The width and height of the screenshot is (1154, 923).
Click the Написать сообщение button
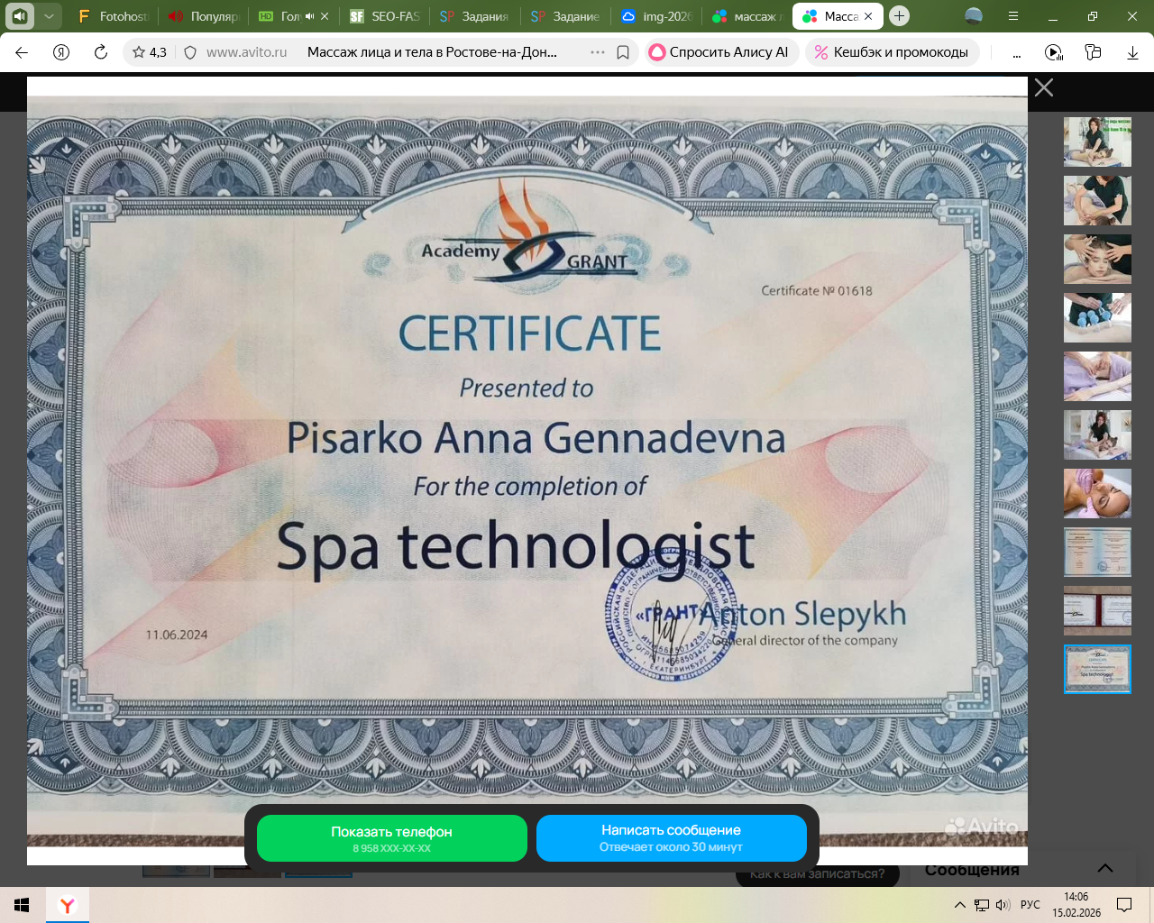[671, 838]
